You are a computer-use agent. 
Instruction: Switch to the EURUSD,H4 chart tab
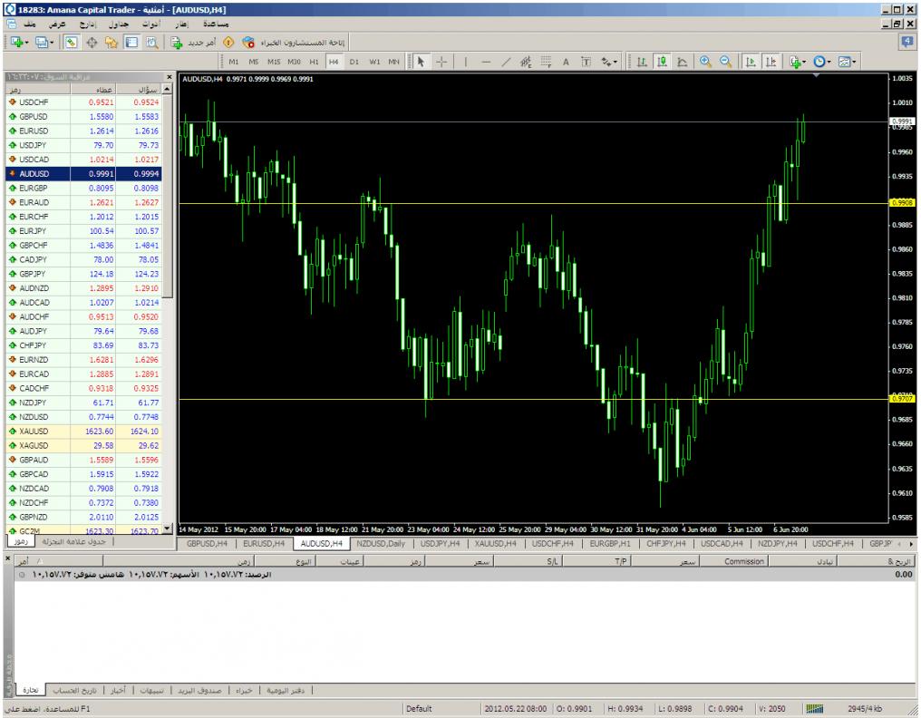pos(265,544)
